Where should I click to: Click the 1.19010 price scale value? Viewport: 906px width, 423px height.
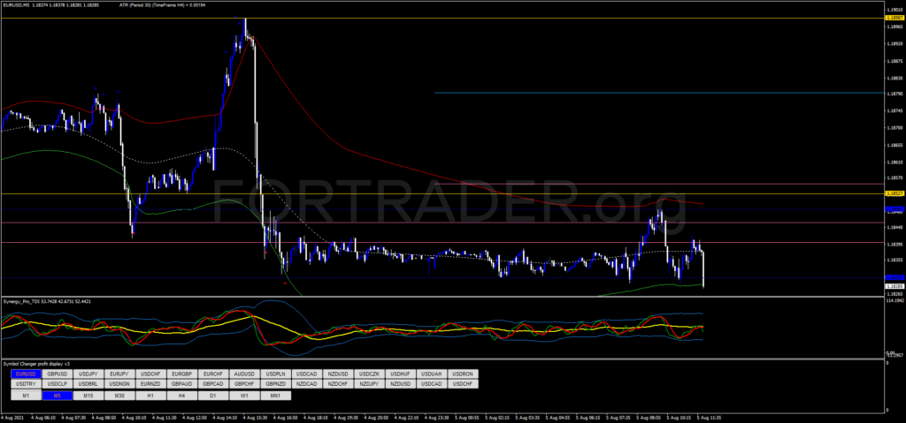895,9
